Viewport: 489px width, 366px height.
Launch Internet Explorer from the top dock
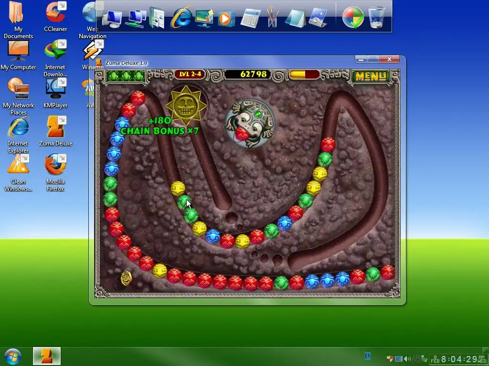(x=181, y=18)
